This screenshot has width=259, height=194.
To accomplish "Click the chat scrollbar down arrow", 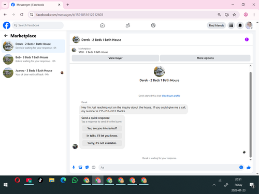I will [x=251, y=160].
